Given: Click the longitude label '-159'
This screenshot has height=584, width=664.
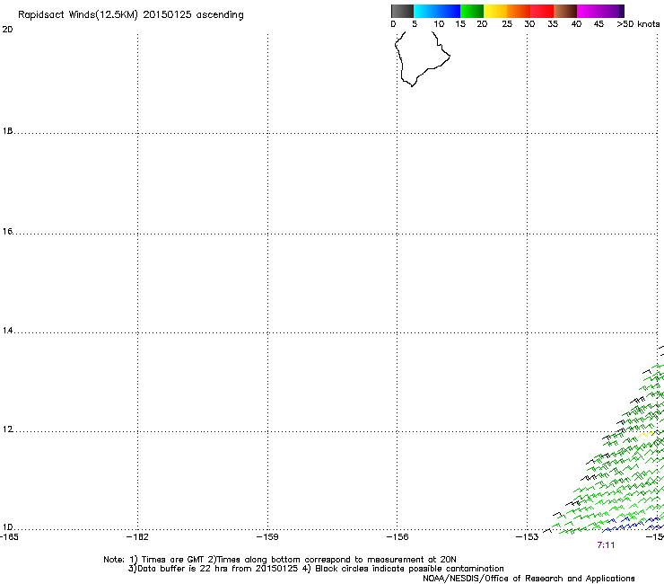Looking at the screenshot, I should (x=267, y=537).
